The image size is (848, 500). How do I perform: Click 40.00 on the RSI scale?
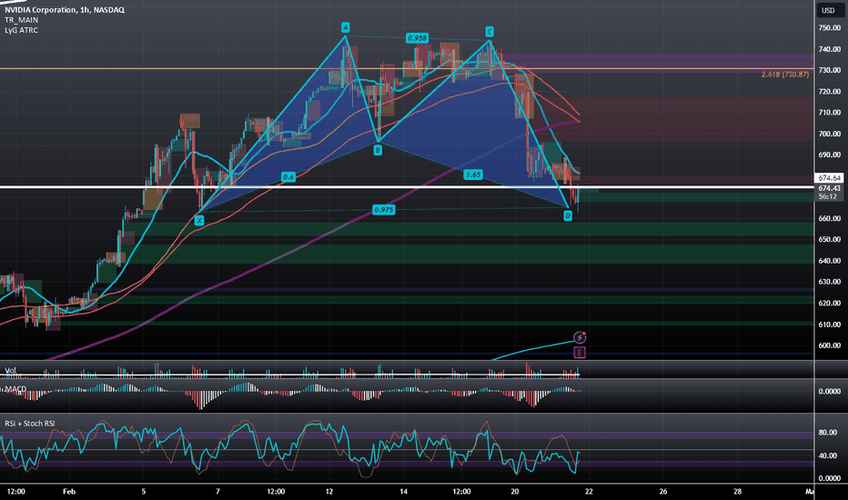point(830,455)
